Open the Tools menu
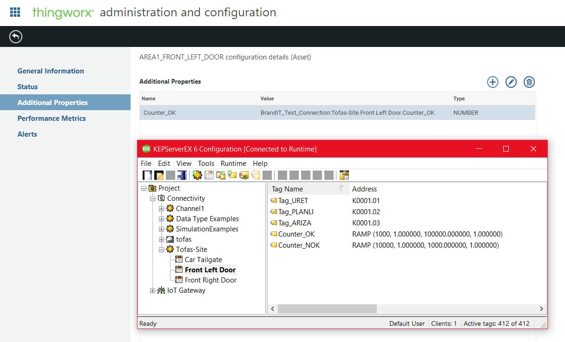The image size is (565, 342). pos(206,164)
